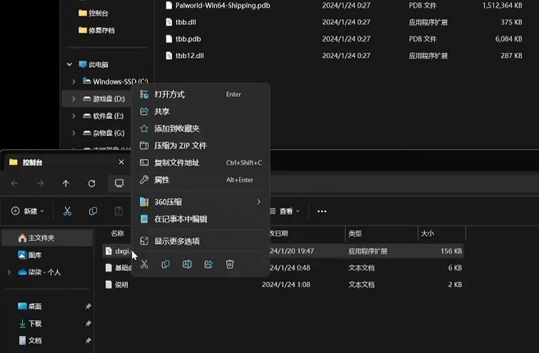Unpin 文档 using its pin icon
Viewport: 539px width, 353px height.
(x=88, y=340)
